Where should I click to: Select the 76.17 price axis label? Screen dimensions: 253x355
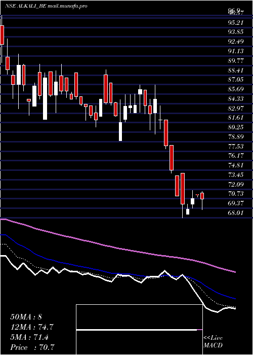236,156
